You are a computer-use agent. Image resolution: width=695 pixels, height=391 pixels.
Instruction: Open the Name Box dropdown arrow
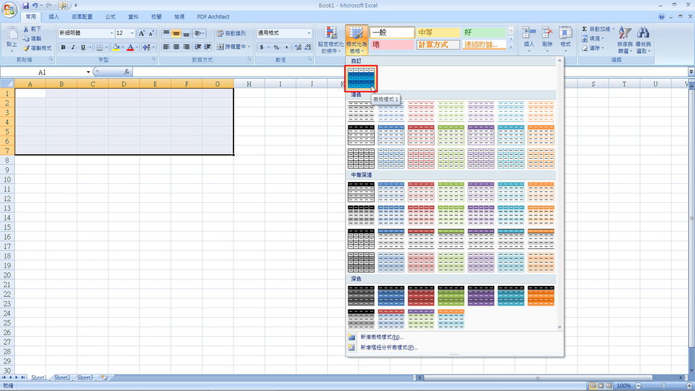[88, 72]
